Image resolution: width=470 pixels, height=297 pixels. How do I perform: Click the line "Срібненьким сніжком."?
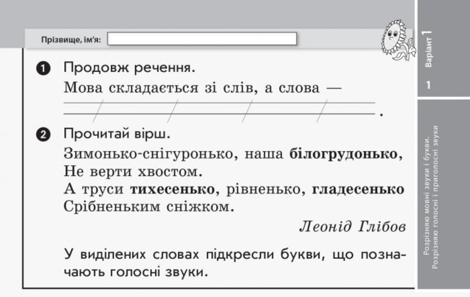pos(149,207)
